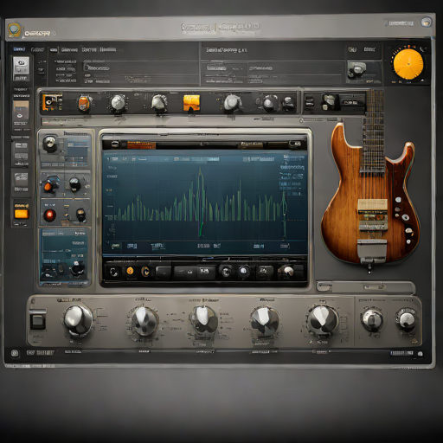Click the large orange dial at top right
The image size is (443, 443).
[x=408, y=64]
